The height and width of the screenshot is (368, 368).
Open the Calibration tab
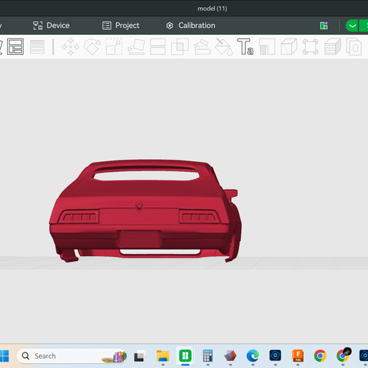pos(190,26)
